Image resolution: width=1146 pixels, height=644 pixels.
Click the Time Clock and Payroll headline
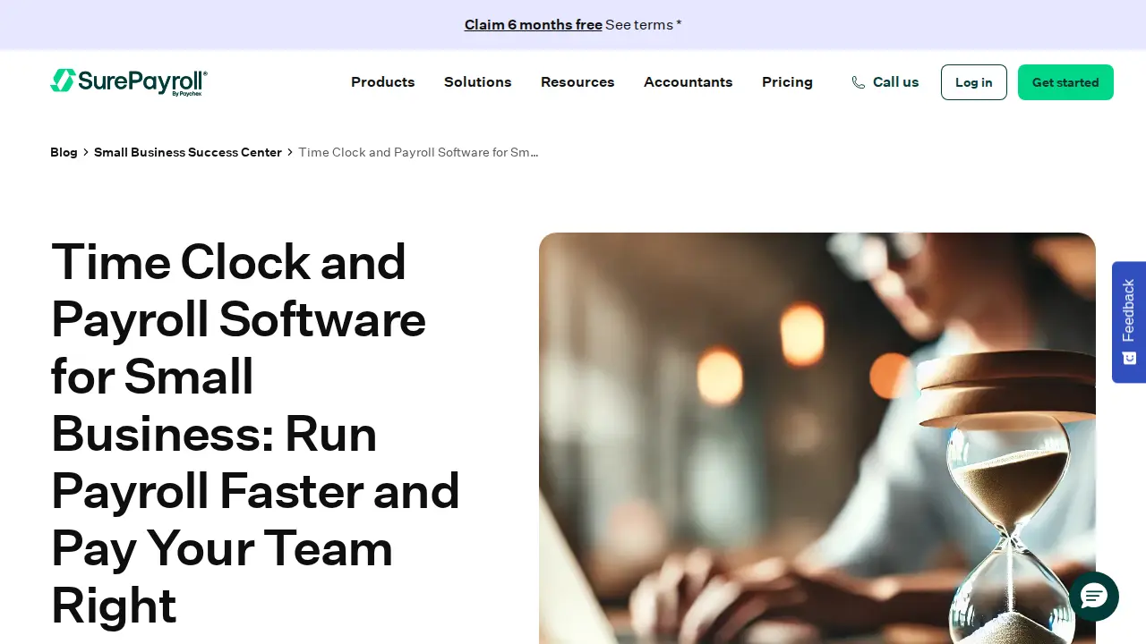tap(256, 434)
